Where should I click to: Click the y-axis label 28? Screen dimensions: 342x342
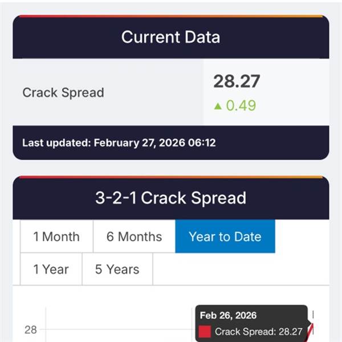pyautogui.click(x=30, y=330)
